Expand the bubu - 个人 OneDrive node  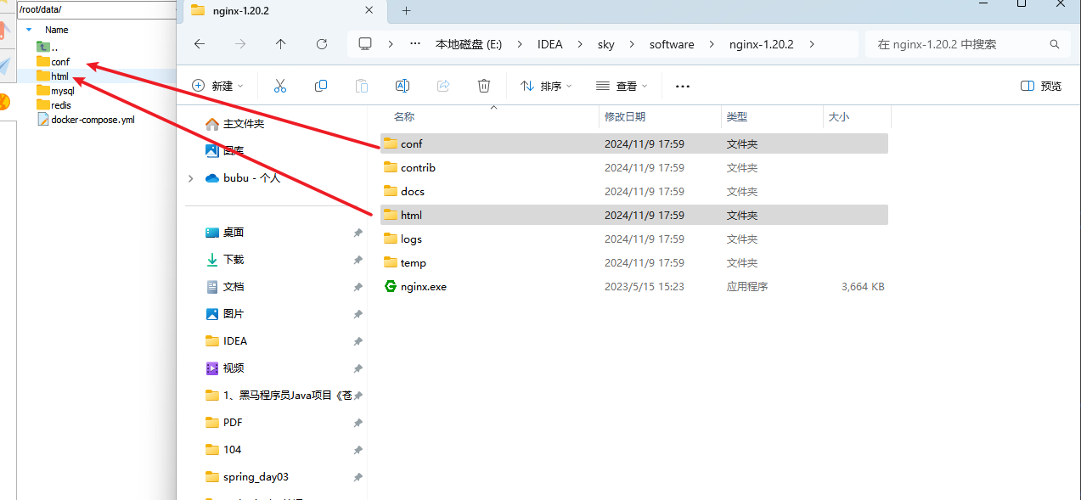point(191,178)
